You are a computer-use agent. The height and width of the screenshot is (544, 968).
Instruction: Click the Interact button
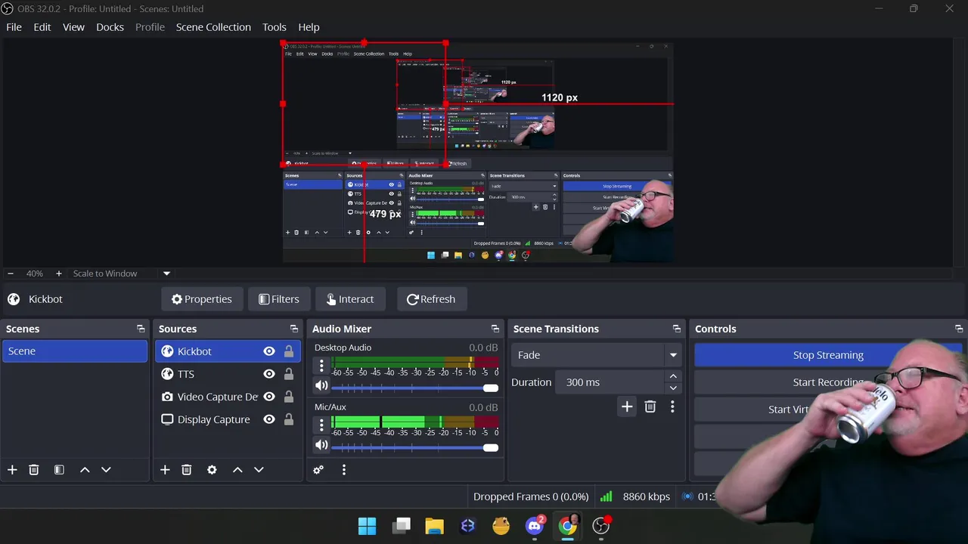350,299
